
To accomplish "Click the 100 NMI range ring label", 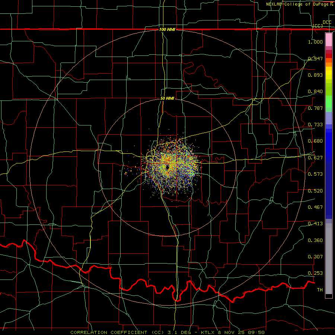I will click(167, 29).
